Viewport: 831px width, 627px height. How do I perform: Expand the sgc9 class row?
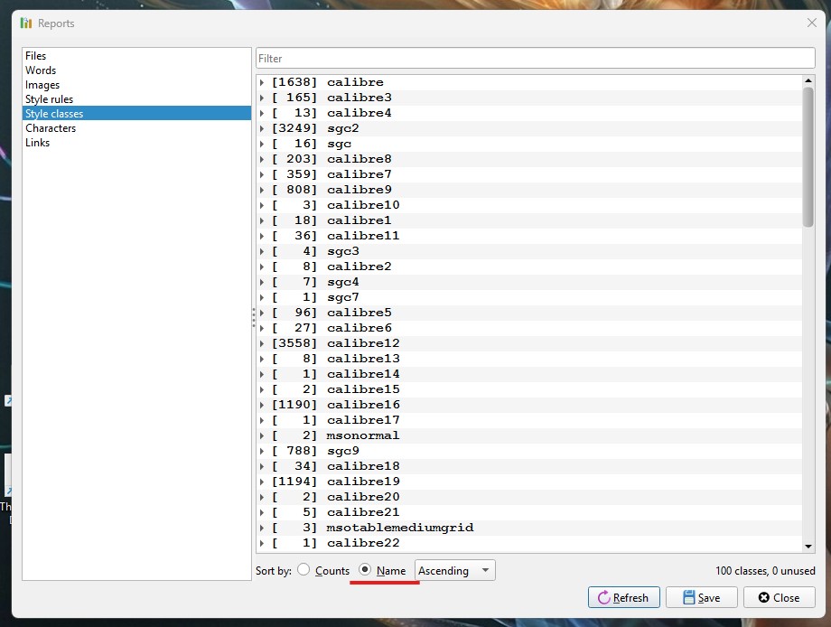262,451
